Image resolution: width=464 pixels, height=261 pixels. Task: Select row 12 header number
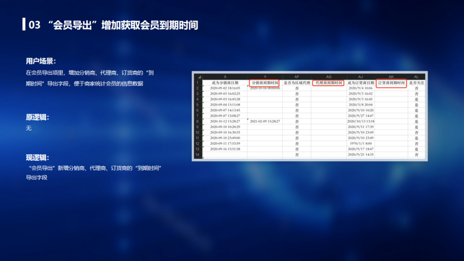(x=197, y=144)
